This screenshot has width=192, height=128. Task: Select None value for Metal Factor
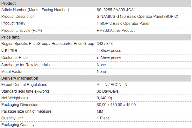[101, 72]
